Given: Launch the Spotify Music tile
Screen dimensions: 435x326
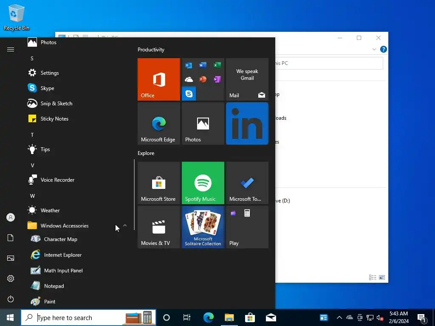Looking at the screenshot, I should pyautogui.click(x=203, y=183).
